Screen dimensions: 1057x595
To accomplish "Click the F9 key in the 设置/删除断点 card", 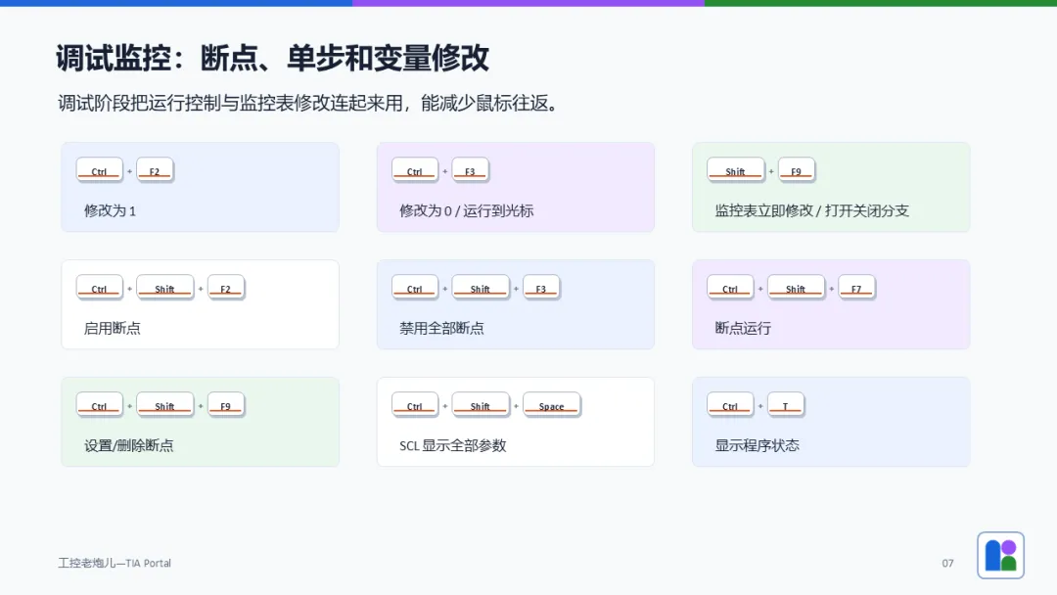I will click(x=226, y=405).
